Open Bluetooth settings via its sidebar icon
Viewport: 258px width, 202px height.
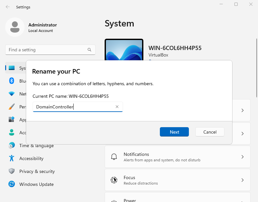(12, 81)
